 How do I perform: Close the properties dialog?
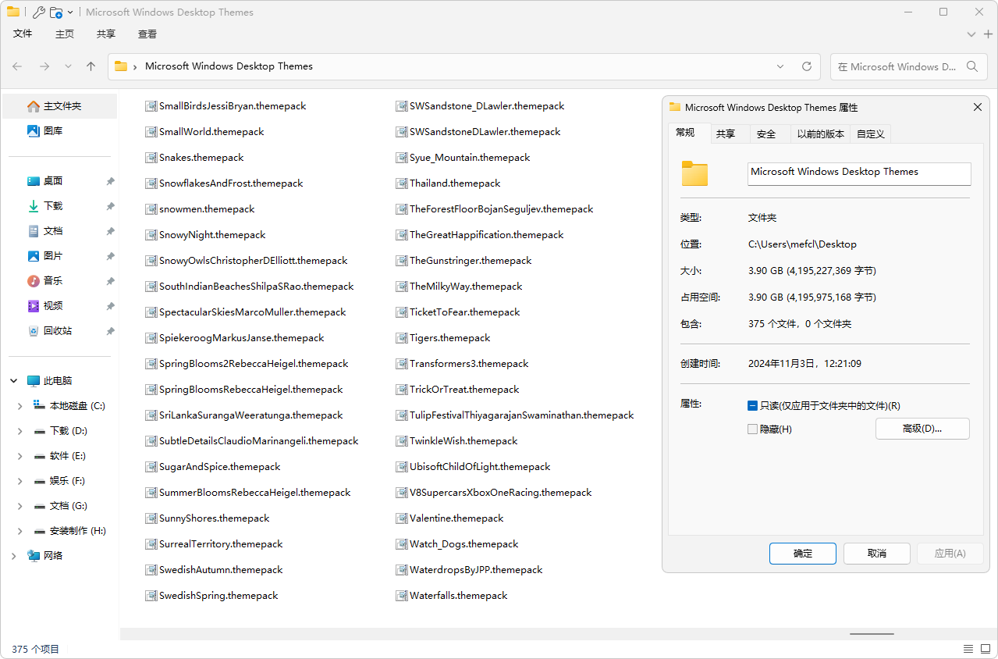click(977, 107)
